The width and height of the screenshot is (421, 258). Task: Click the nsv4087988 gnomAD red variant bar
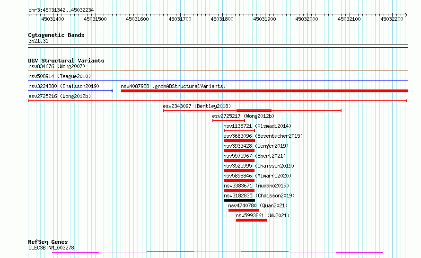(264, 91)
